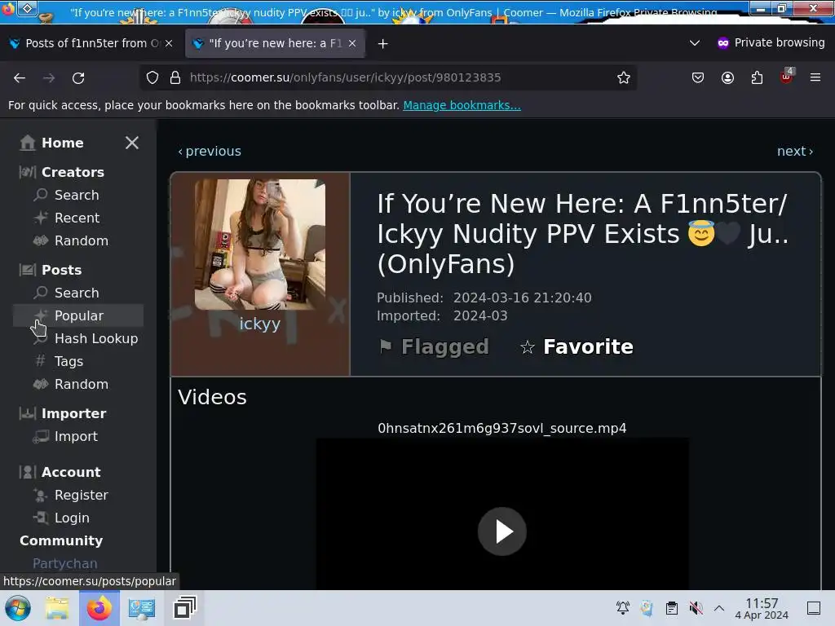
Task: Open the Partychan community link
Action: pyautogui.click(x=65, y=563)
